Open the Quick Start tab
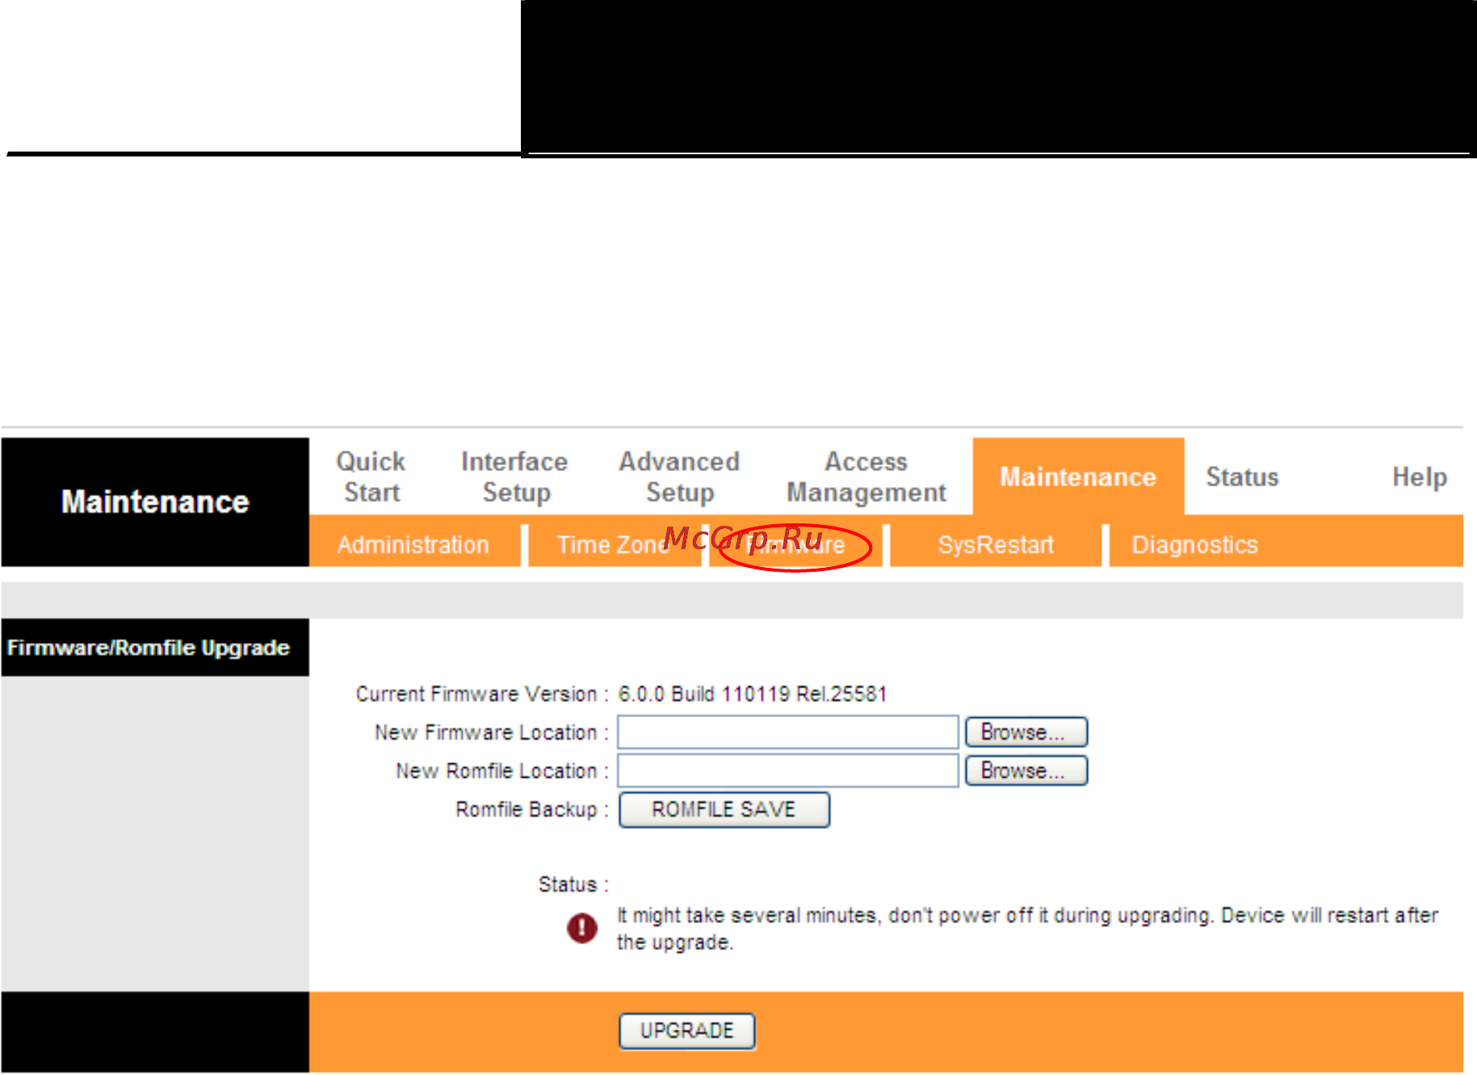The image size is (1477, 1075). pyautogui.click(x=371, y=477)
